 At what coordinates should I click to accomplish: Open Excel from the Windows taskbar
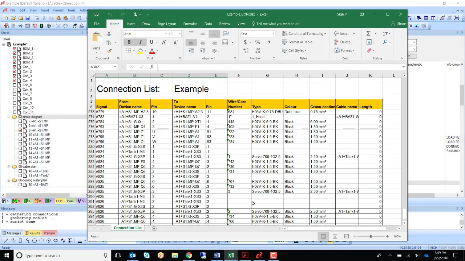coord(231,256)
